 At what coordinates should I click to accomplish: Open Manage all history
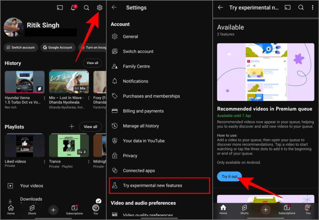click(x=159, y=126)
